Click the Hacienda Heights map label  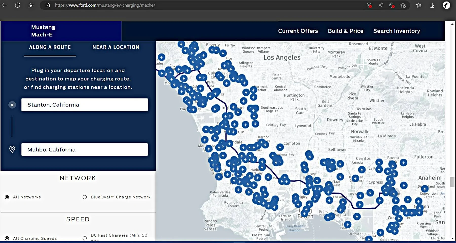pos(405,90)
